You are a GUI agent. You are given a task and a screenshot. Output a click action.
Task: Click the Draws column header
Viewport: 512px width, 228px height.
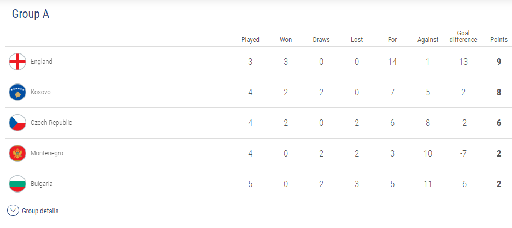point(321,40)
